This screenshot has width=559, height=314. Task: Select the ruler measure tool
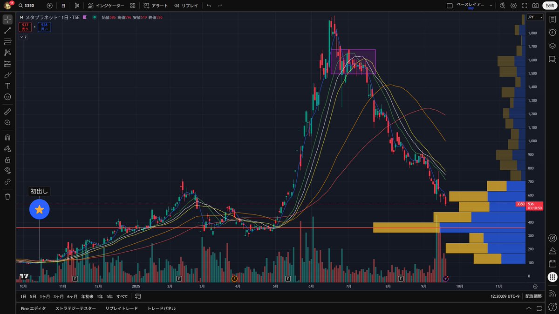click(7, 112)
